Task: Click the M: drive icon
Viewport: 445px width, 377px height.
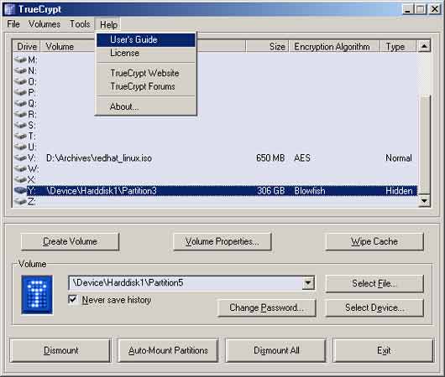Action: click(x=20, y=59)
